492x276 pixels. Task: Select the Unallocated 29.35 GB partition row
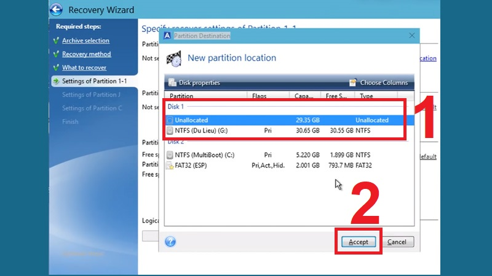(x=289, y=120)
